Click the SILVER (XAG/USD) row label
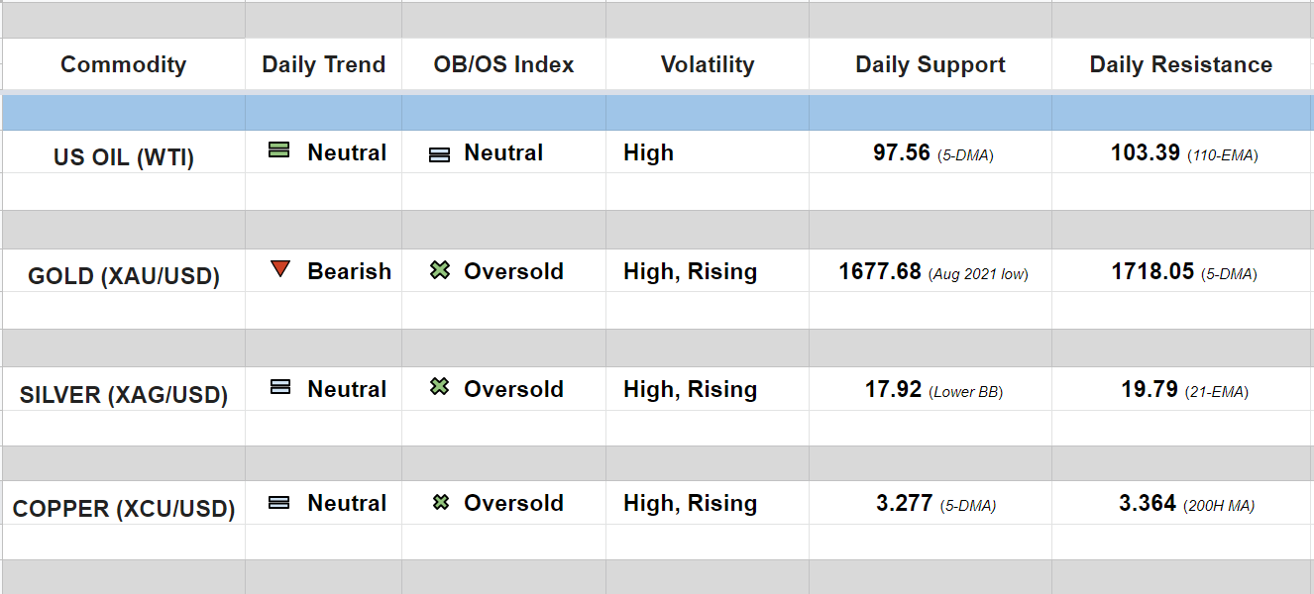Screen dimensions: 1314x594 point(124,395)
